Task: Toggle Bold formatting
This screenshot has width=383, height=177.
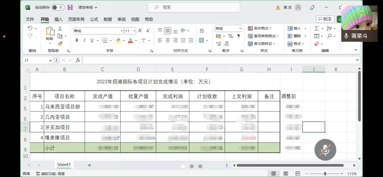Action: (x=77, y=40)
